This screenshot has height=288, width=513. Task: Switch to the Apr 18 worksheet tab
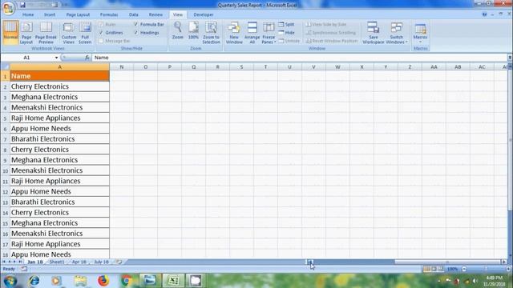(79, 262)
